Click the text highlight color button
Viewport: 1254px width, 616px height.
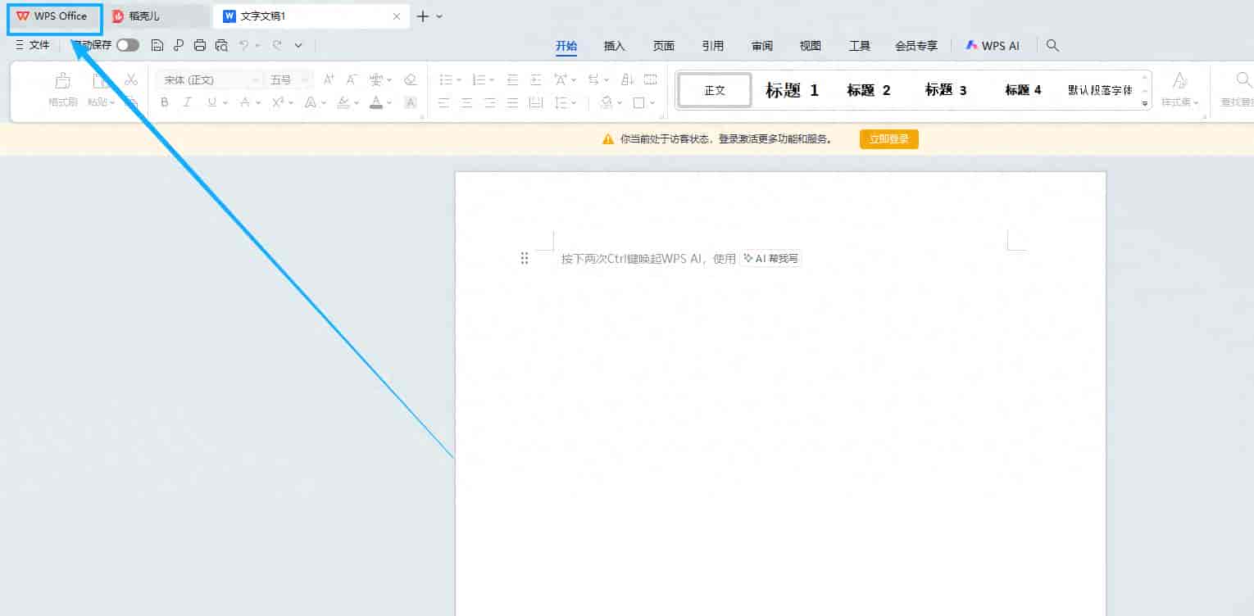pyautogui.click(x=343, y=102)
